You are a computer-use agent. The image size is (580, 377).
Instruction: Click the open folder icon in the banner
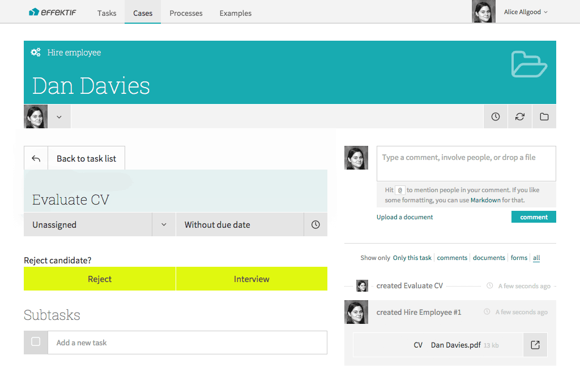click(529, 64)
